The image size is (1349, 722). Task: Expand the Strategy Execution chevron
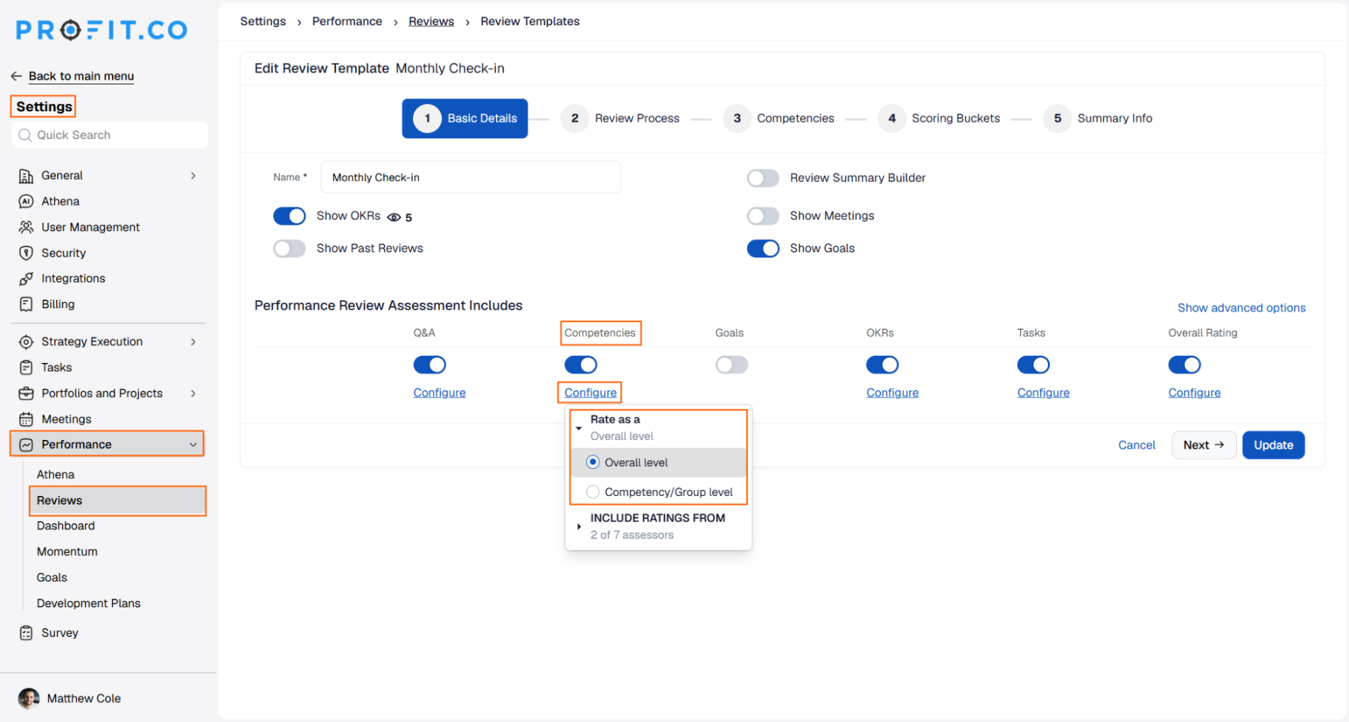[x=194, y=342]
